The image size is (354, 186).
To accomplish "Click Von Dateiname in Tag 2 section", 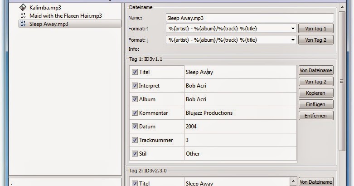I will (x=316, y=182).
